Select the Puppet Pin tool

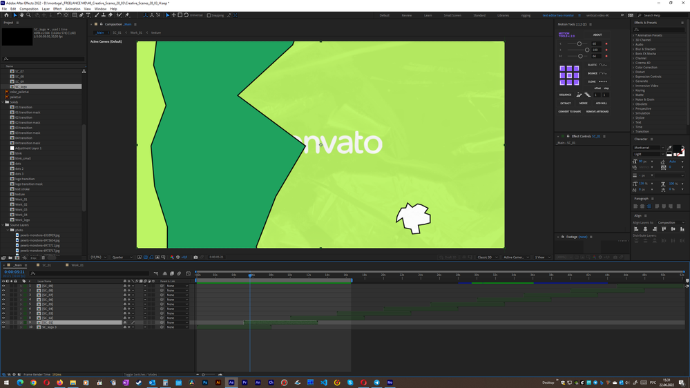[127, 15]
